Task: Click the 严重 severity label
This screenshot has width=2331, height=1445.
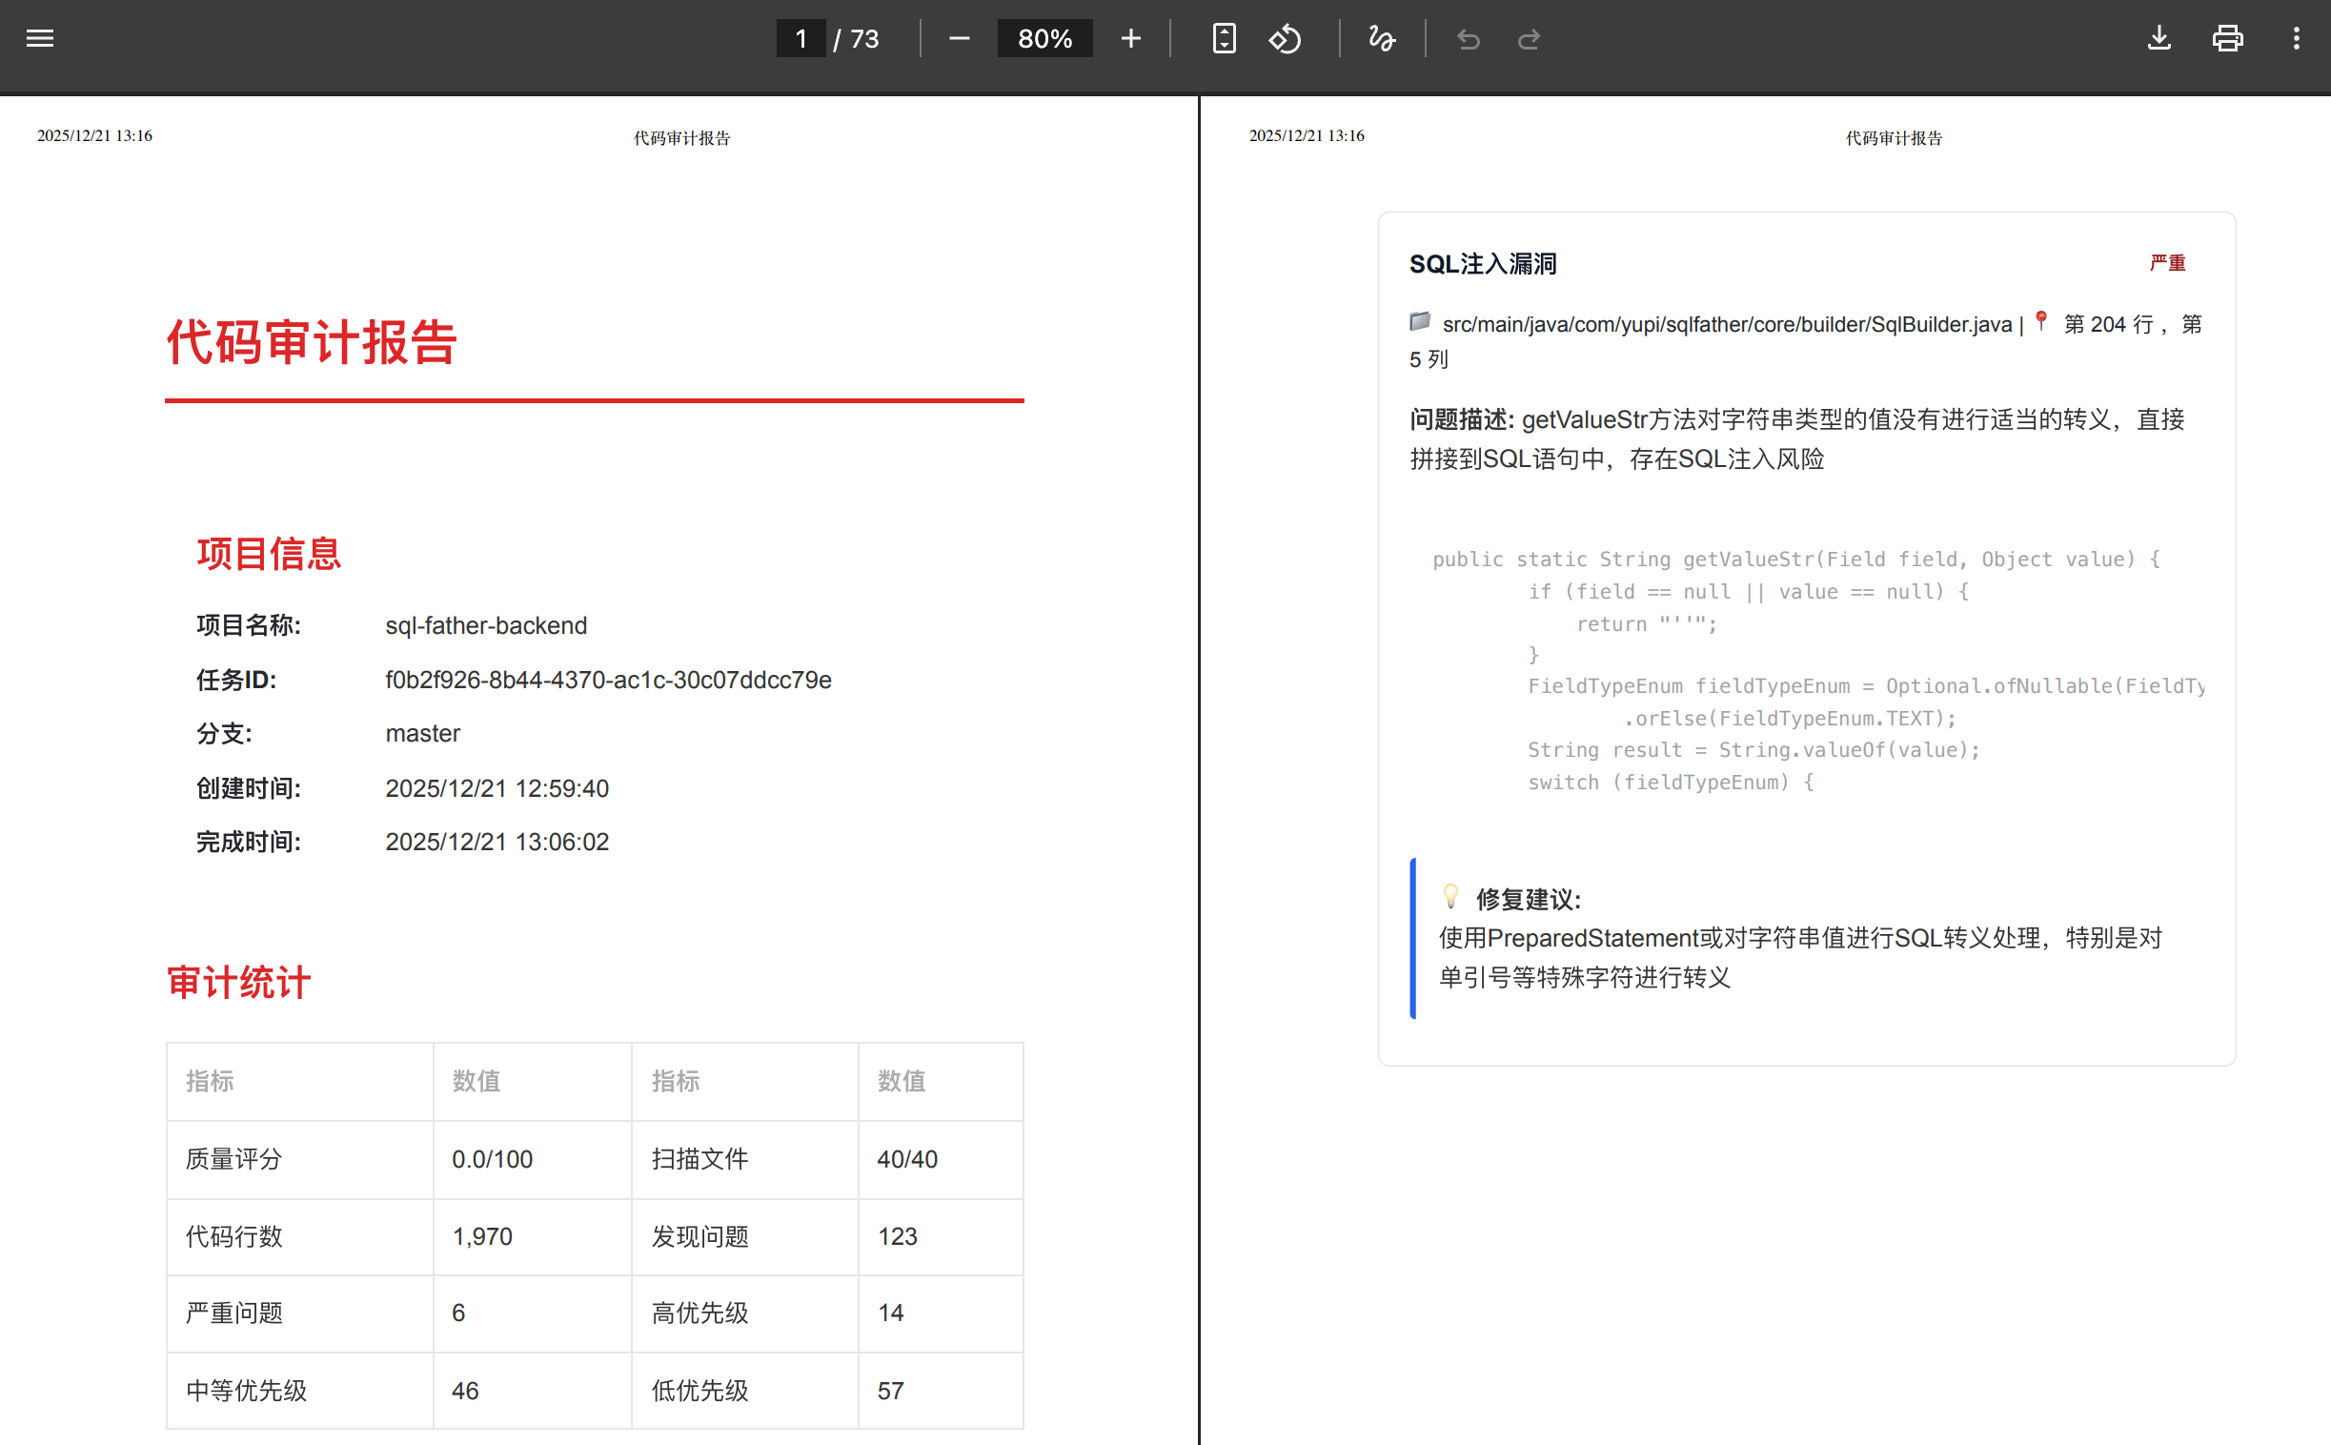Action: (x=2167, y=263)
